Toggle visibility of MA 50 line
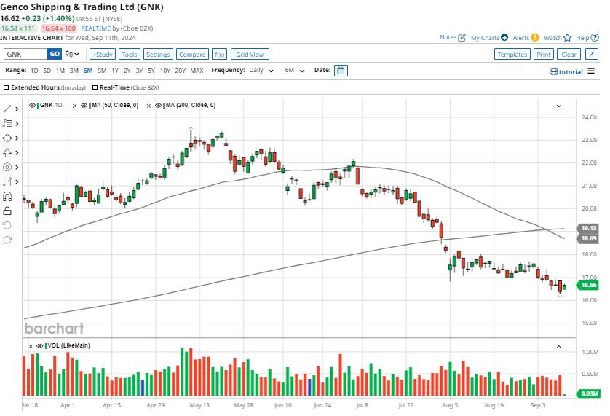This screenshot has width=610, height=416. point(84,106)
